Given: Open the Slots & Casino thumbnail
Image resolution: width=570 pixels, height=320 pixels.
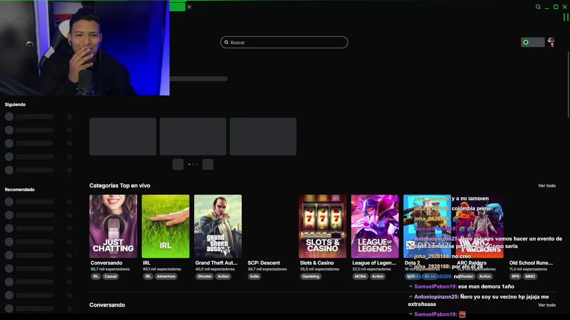Looking at the screenshot, I should point(322,226).
